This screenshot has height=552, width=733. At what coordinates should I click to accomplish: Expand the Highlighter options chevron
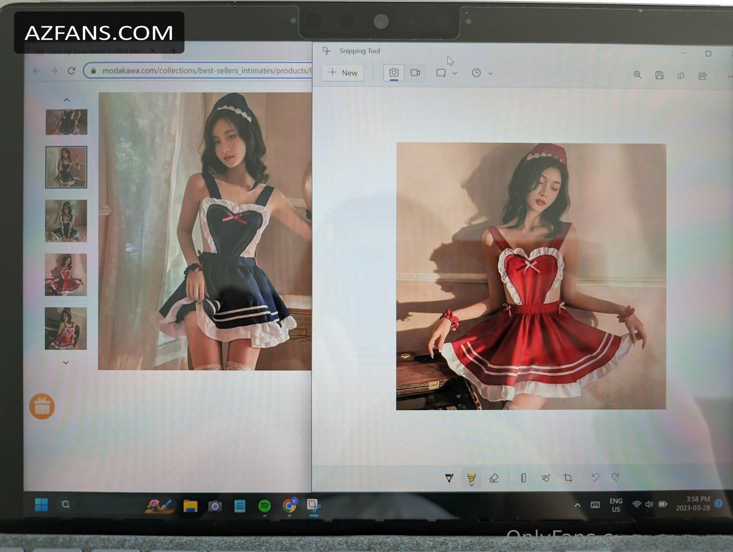pos(471,485)
